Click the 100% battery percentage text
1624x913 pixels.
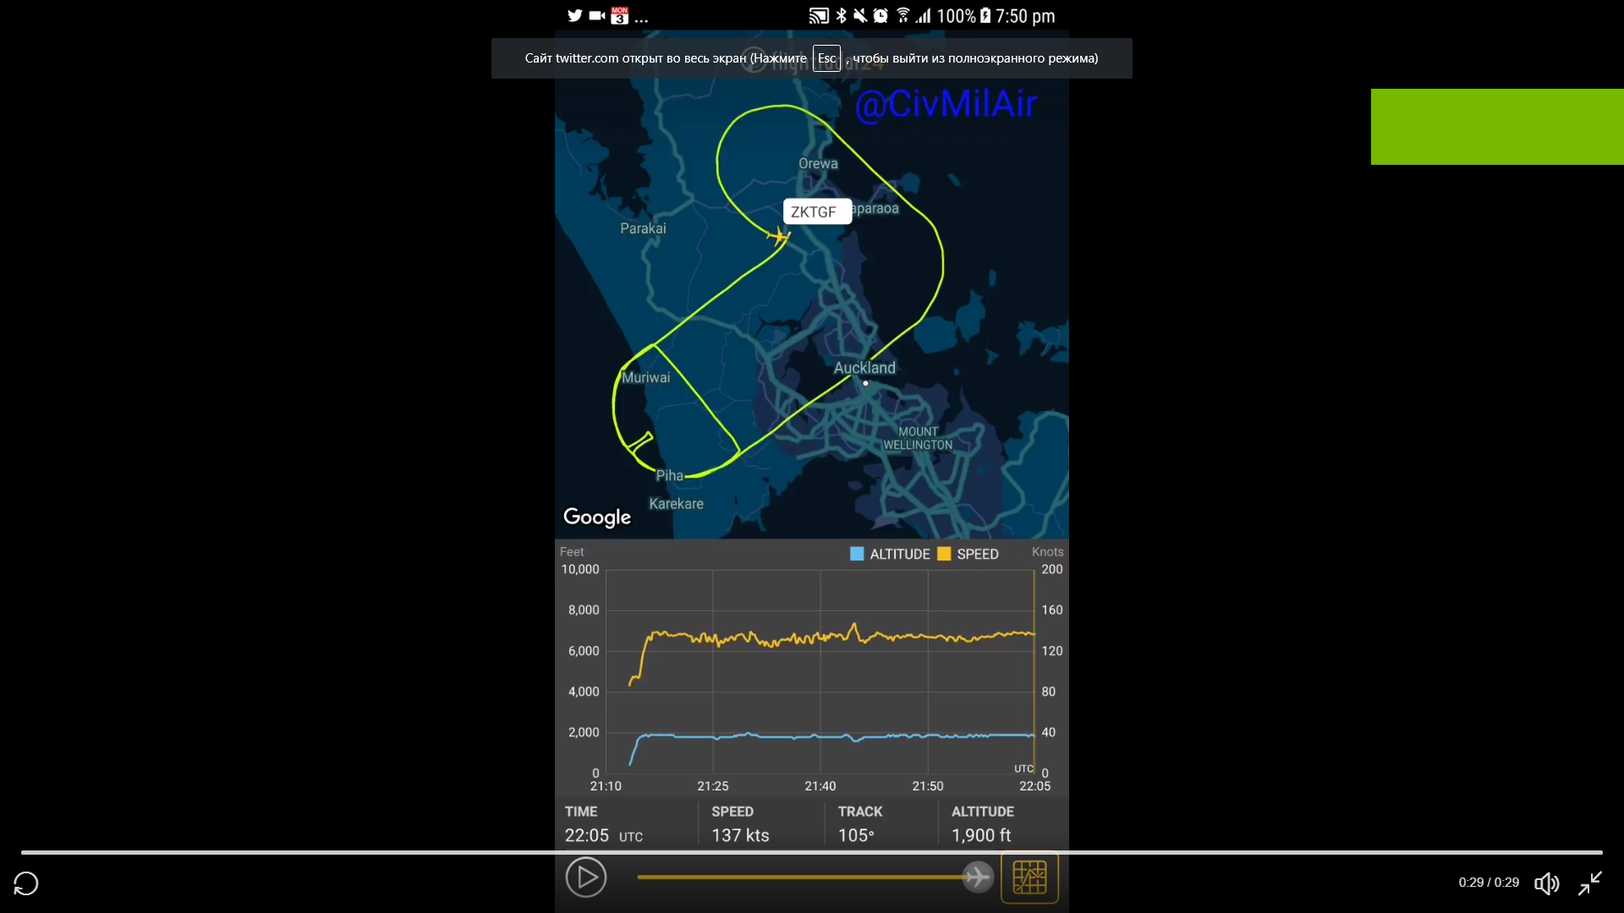956,16
